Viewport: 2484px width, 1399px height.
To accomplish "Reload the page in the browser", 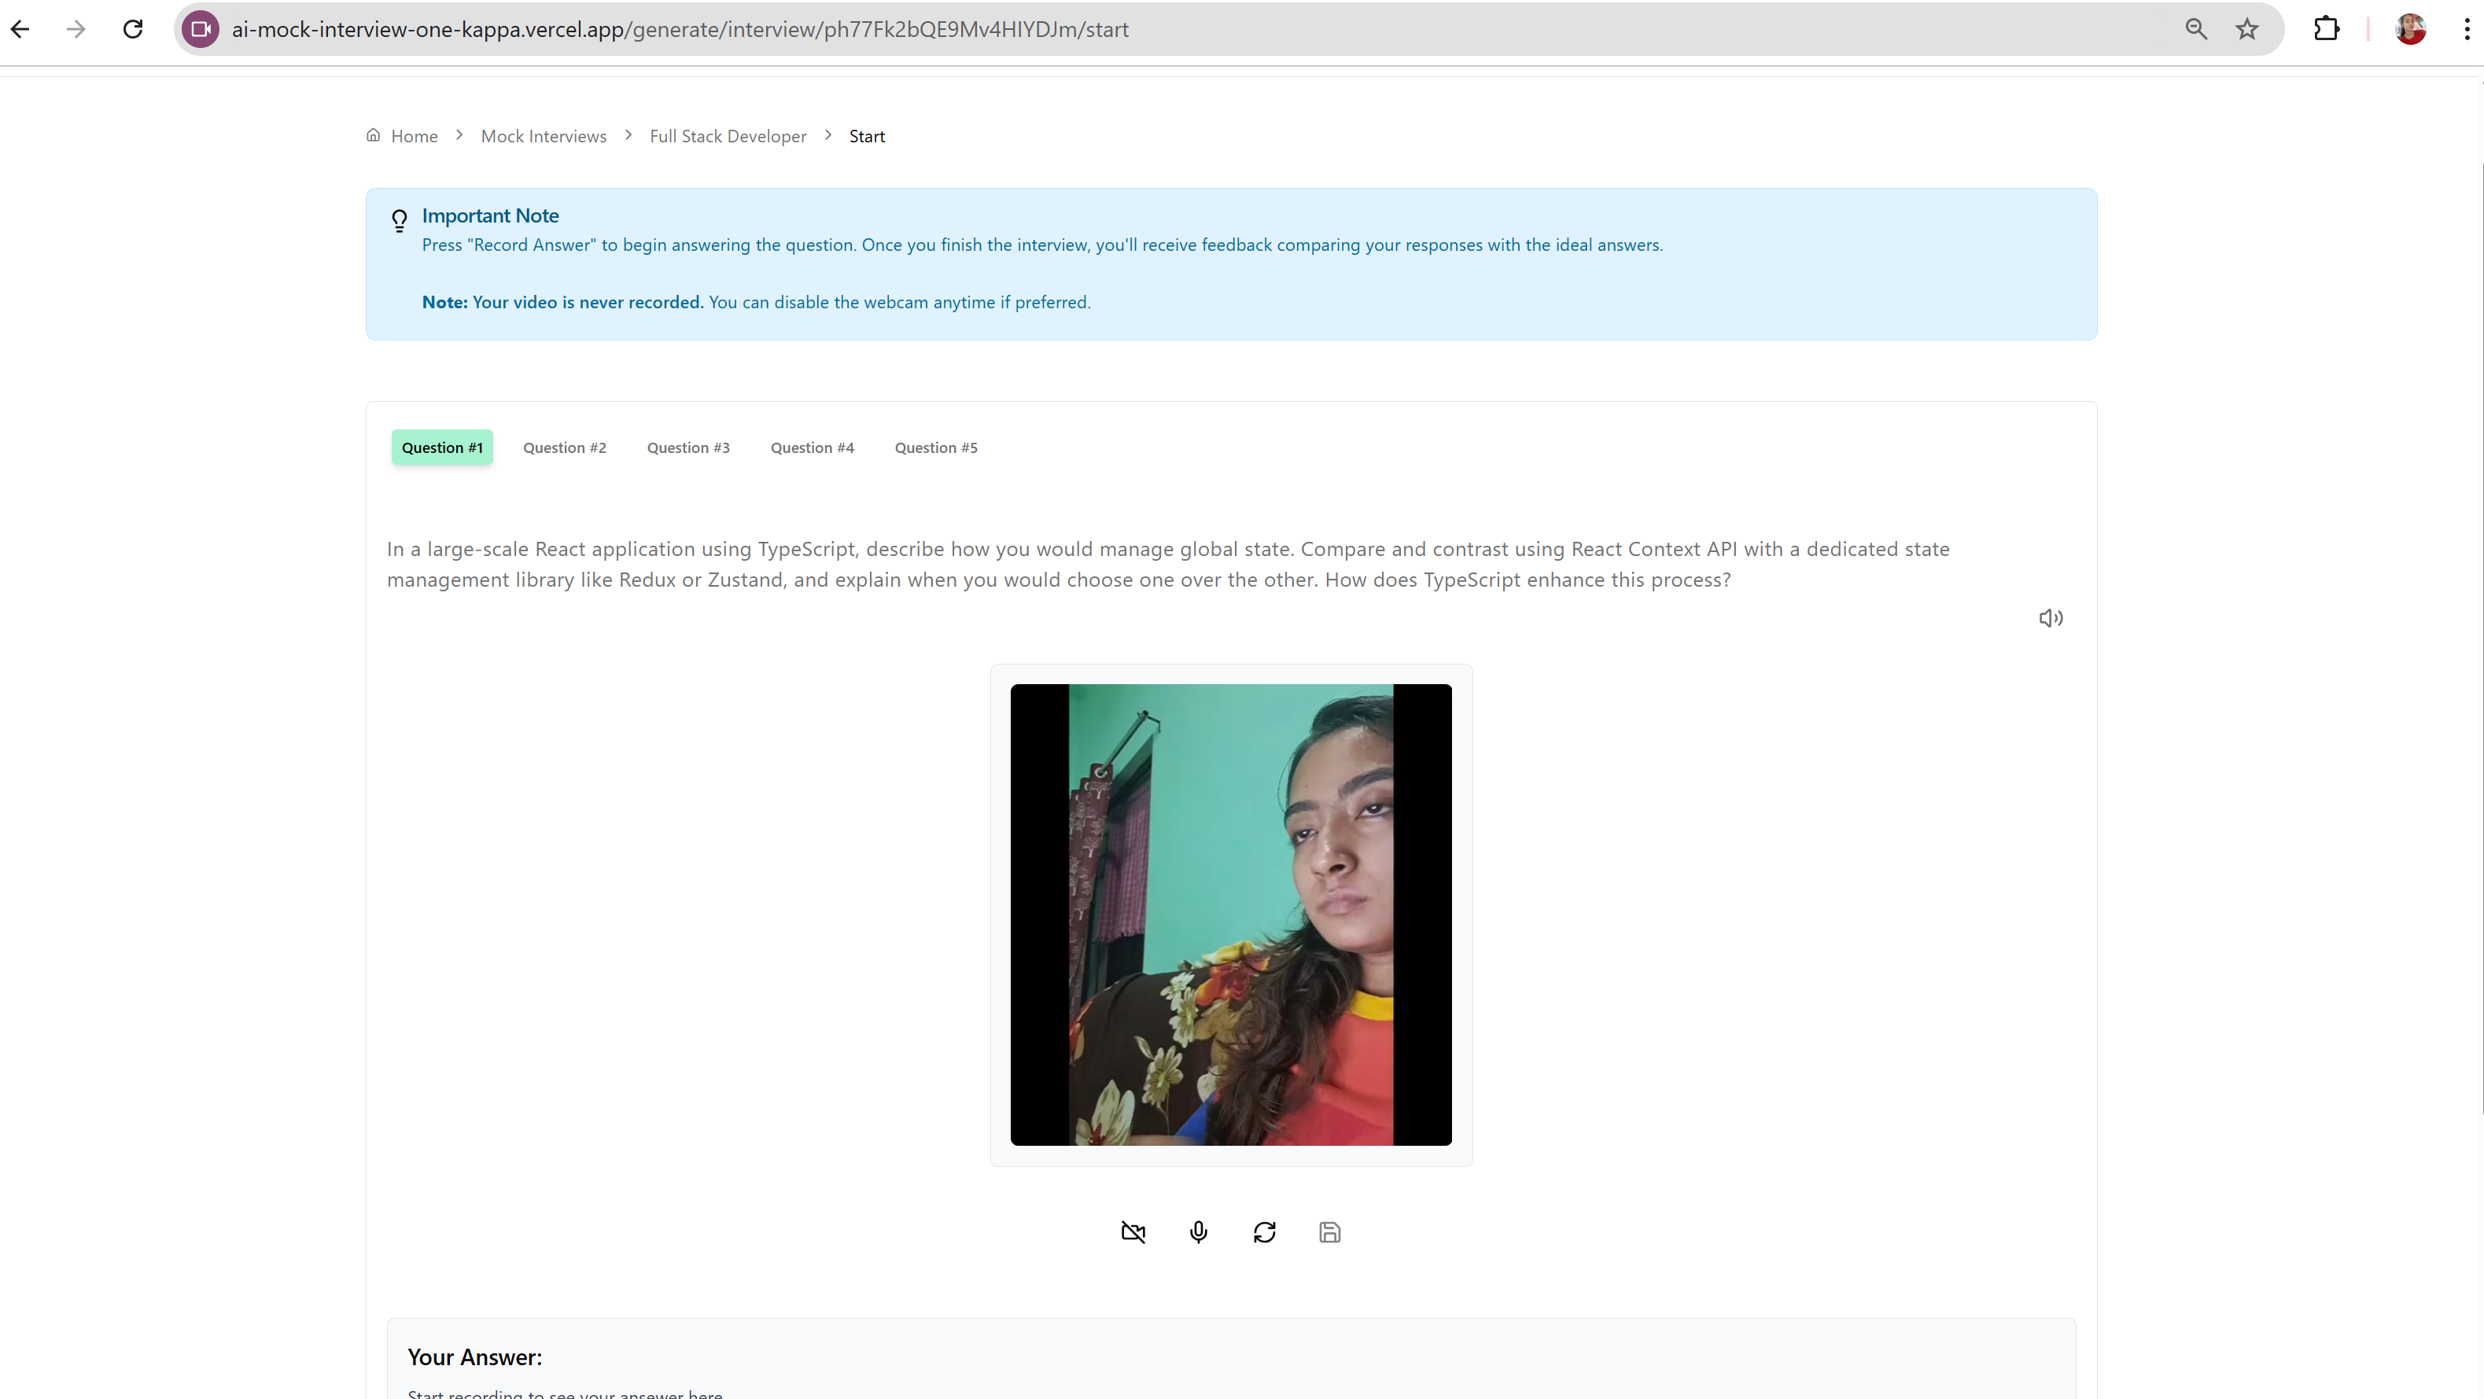I will [133, 29].
